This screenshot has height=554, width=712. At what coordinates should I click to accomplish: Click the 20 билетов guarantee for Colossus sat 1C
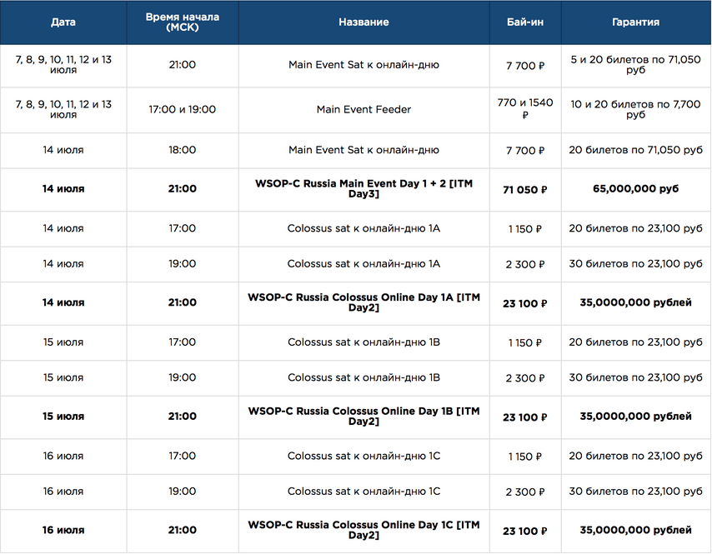coord(635,456)
